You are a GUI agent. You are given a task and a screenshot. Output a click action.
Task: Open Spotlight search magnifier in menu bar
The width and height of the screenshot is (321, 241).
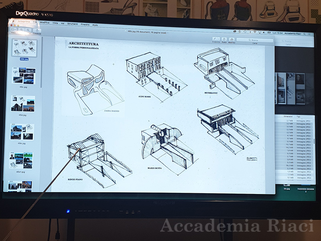click(x=305, y=34)
